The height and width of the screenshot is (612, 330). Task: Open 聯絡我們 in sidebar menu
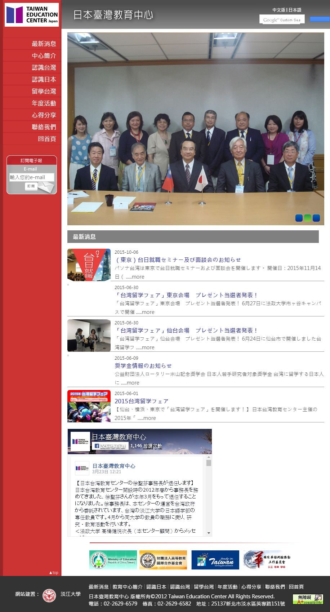pyautogui.click(x=44, y=127)
